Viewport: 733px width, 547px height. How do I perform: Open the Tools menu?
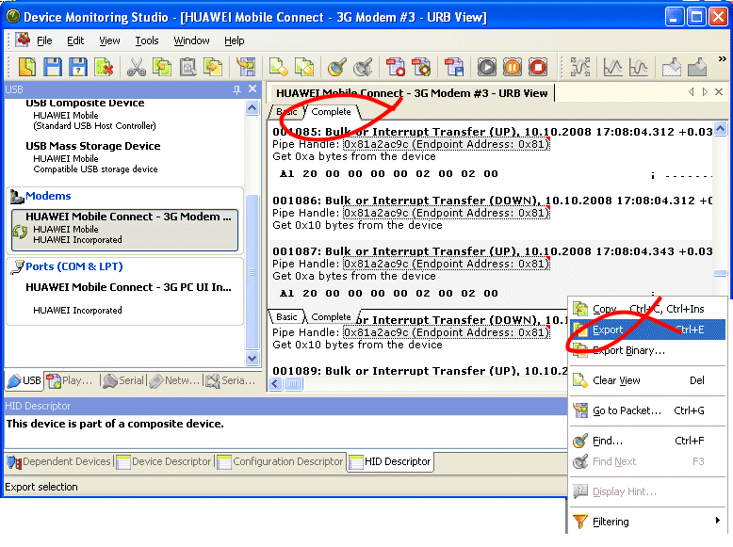pyautogui.click(x=147, y=40)
